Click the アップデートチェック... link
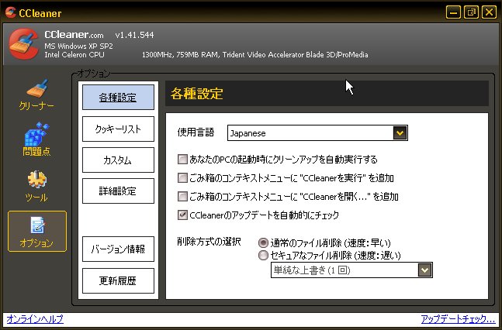The width and height of the screenshot is (502, 330). coord(458,319)
